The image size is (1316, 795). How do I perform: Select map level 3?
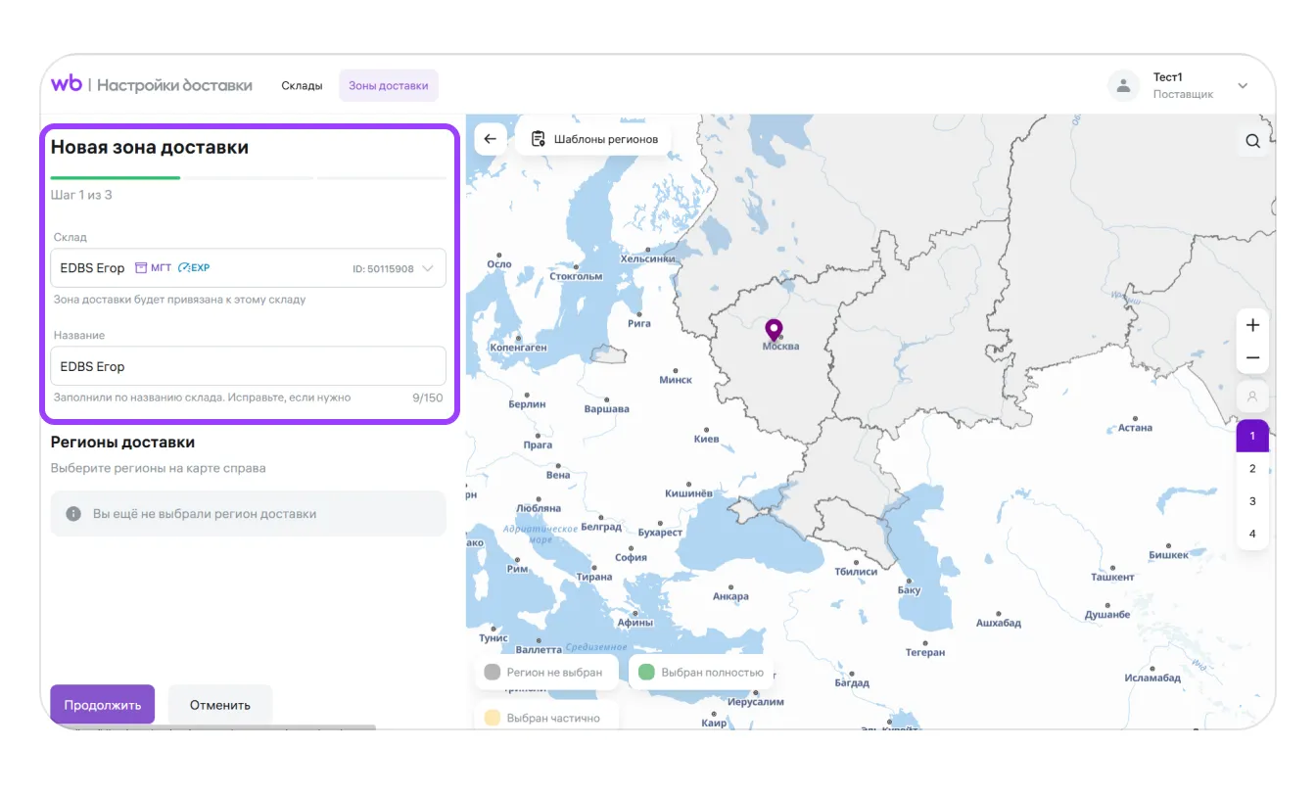(1252, 501)
